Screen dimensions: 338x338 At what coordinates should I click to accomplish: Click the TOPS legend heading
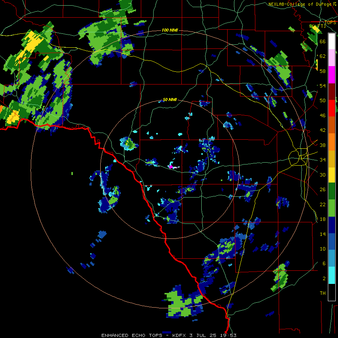click(330, 23)
